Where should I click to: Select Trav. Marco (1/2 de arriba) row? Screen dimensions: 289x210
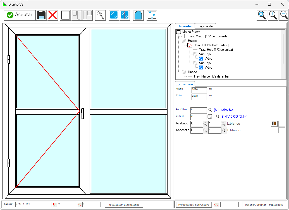point(211,76)
